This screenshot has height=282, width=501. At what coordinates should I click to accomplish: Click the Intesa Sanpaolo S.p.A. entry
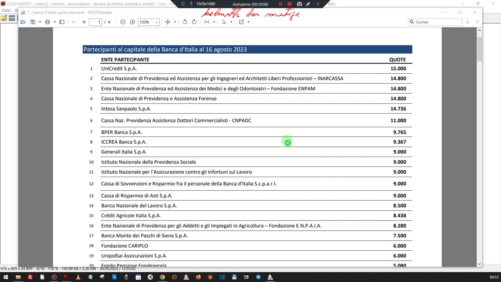click(126, 109)
